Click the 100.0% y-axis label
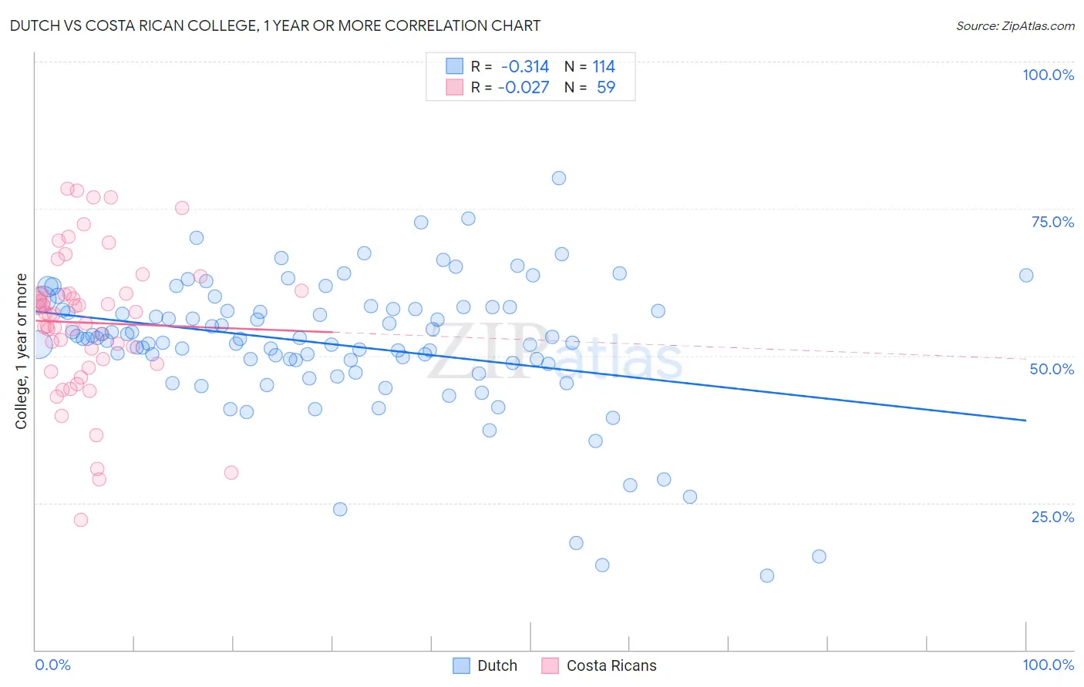The width and height of the screenshot is (1084, 687). pyautogui.click(x=1048, y=75)
